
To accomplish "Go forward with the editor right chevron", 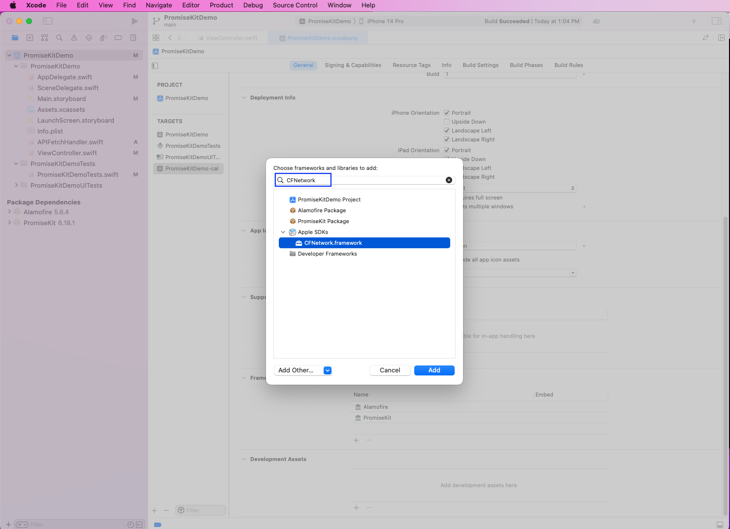I will pyautogui.click(x=179, y=37).
